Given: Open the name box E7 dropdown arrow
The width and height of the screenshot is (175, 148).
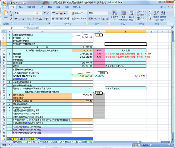Looking at the screenshot, I should point(25,28).
